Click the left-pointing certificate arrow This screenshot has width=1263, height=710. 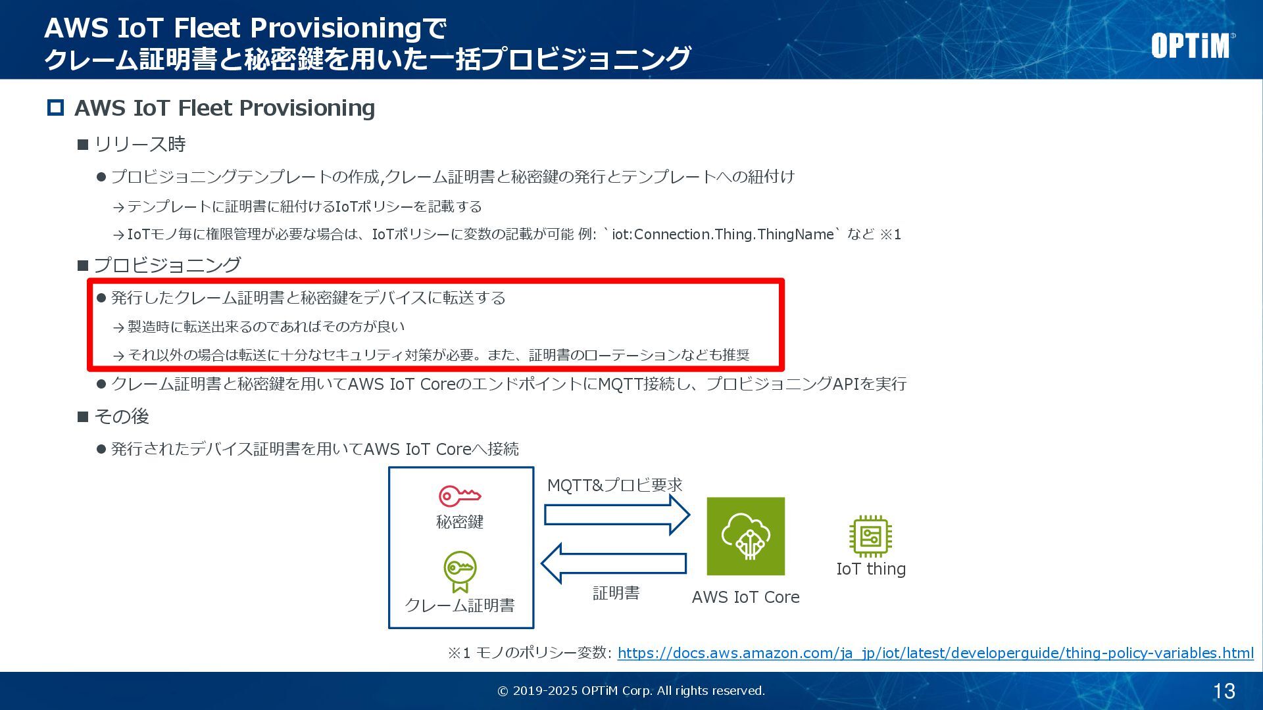[x=614, y=563]
